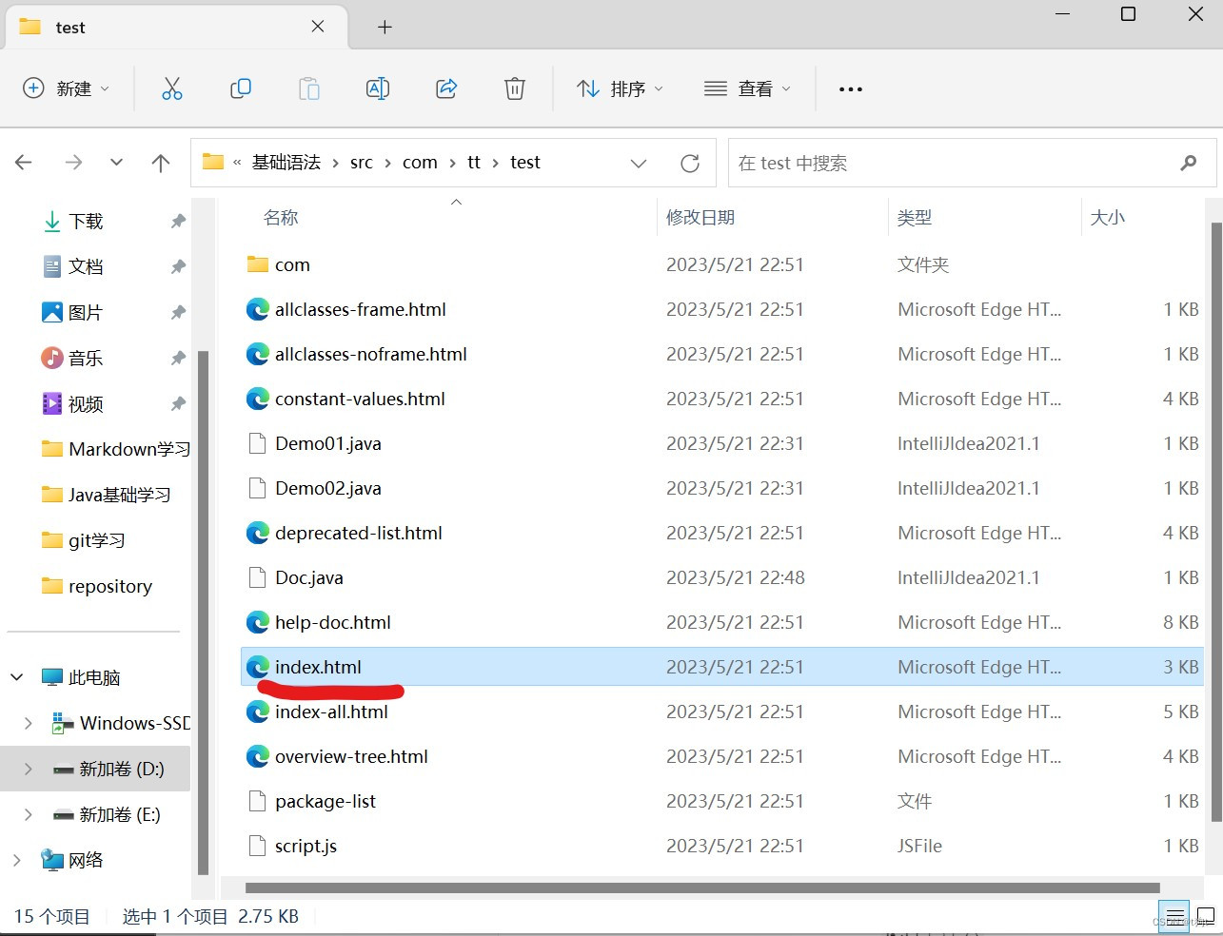
Task: Expand the 网络 tree node
Action: [x=17, y=860]
